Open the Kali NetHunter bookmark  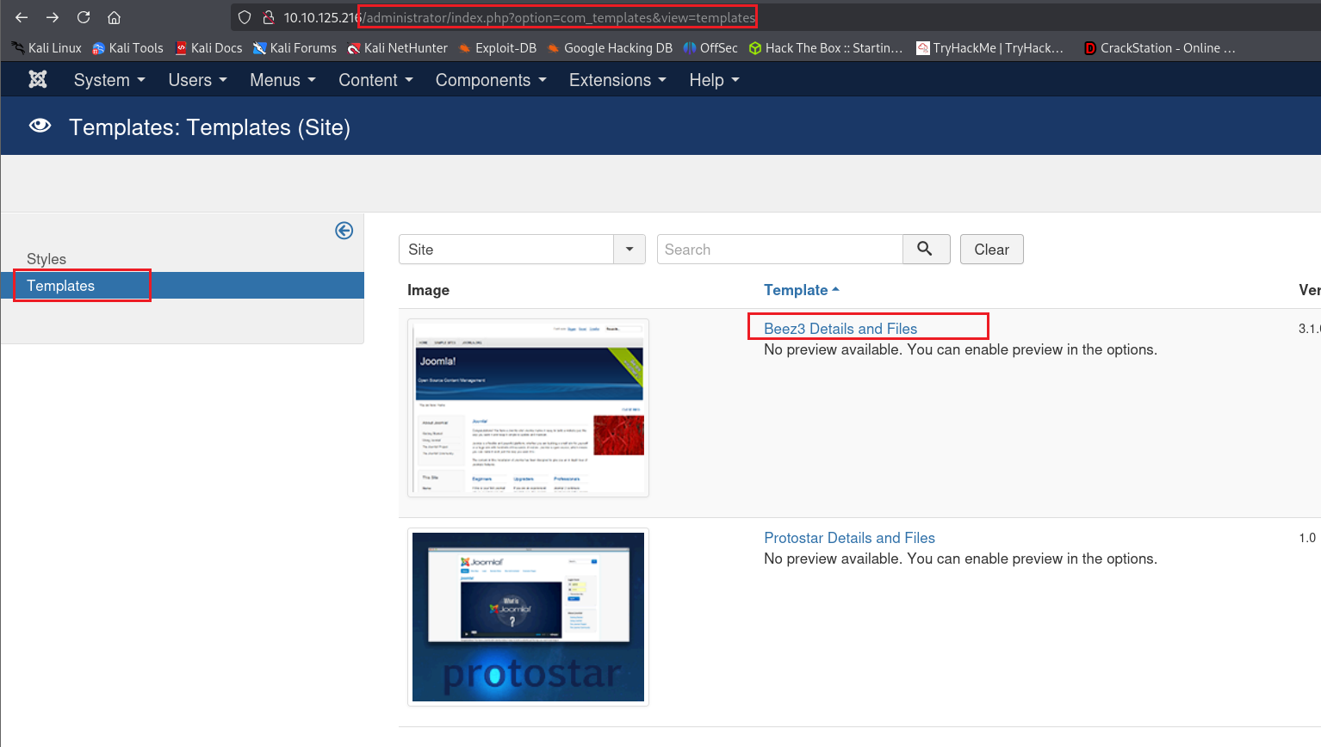coord(397,48)
